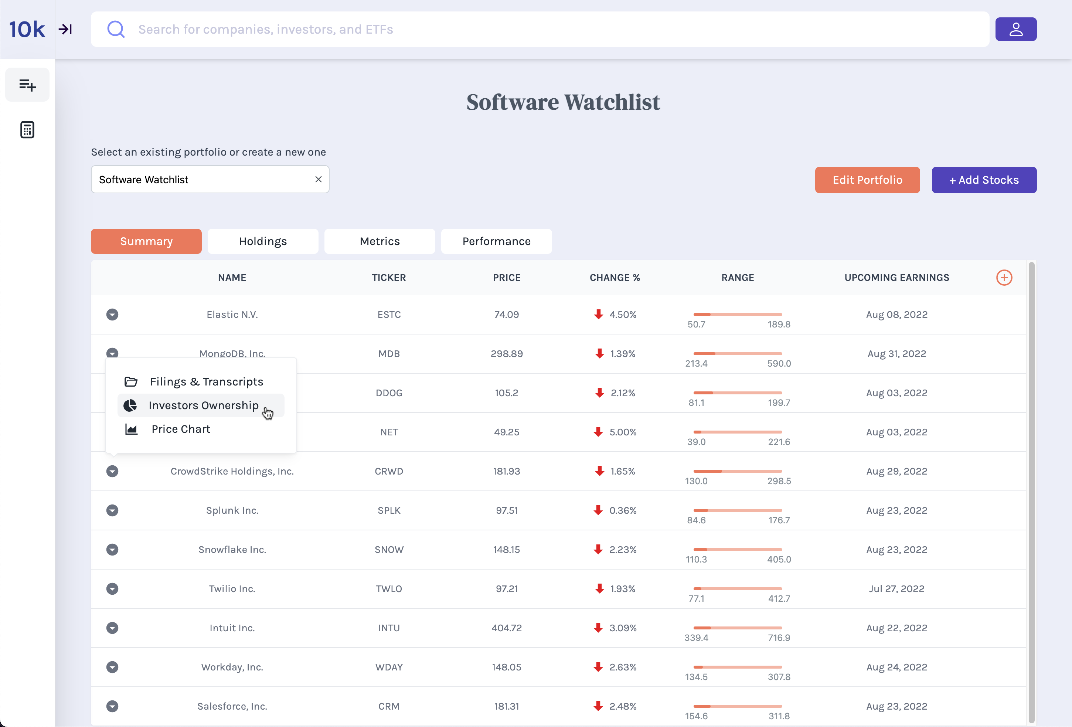This screenshot has width=1072, height=727.
Task: Add a column with plus circle icon
Action: coord(1004,278)
